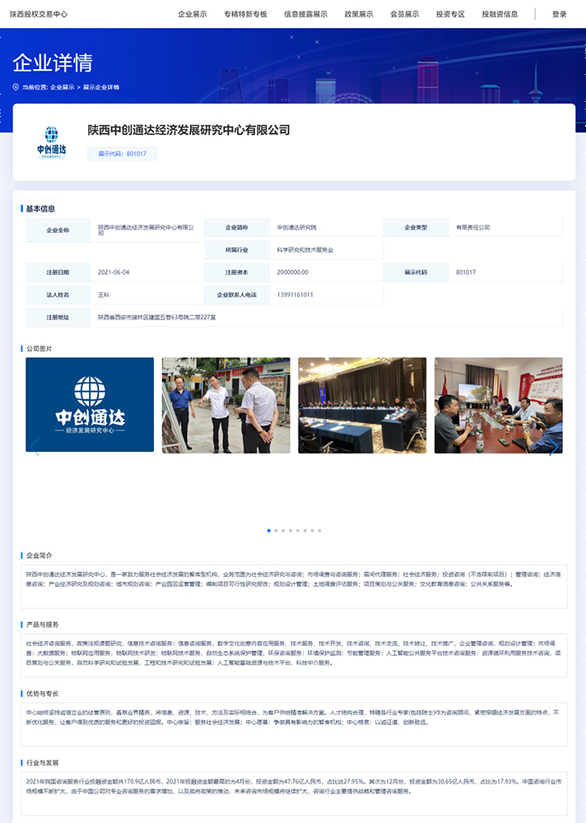Open the 投资专区 navigation item
The height and width of the screenshot is (823, 586).
click(450, 14)
